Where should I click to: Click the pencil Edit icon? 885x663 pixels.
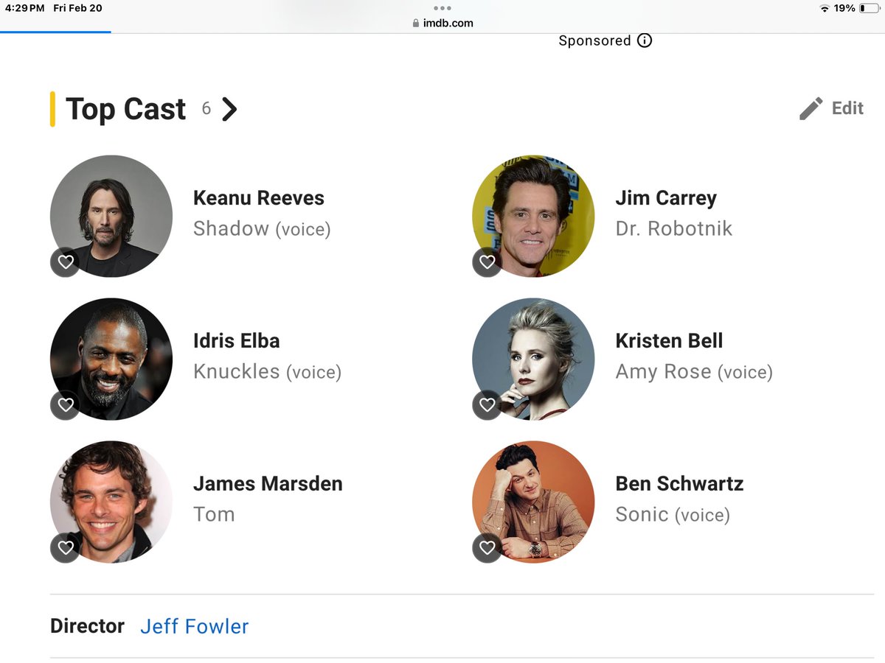pos(811,109)
